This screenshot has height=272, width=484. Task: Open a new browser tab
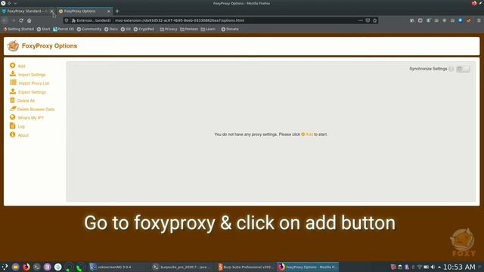[x=117, y=11]
